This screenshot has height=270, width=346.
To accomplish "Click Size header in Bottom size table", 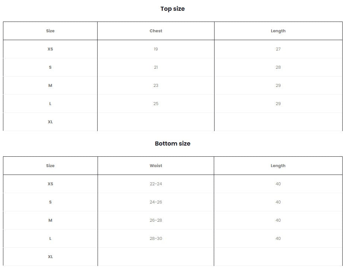I will pos(50,166).
